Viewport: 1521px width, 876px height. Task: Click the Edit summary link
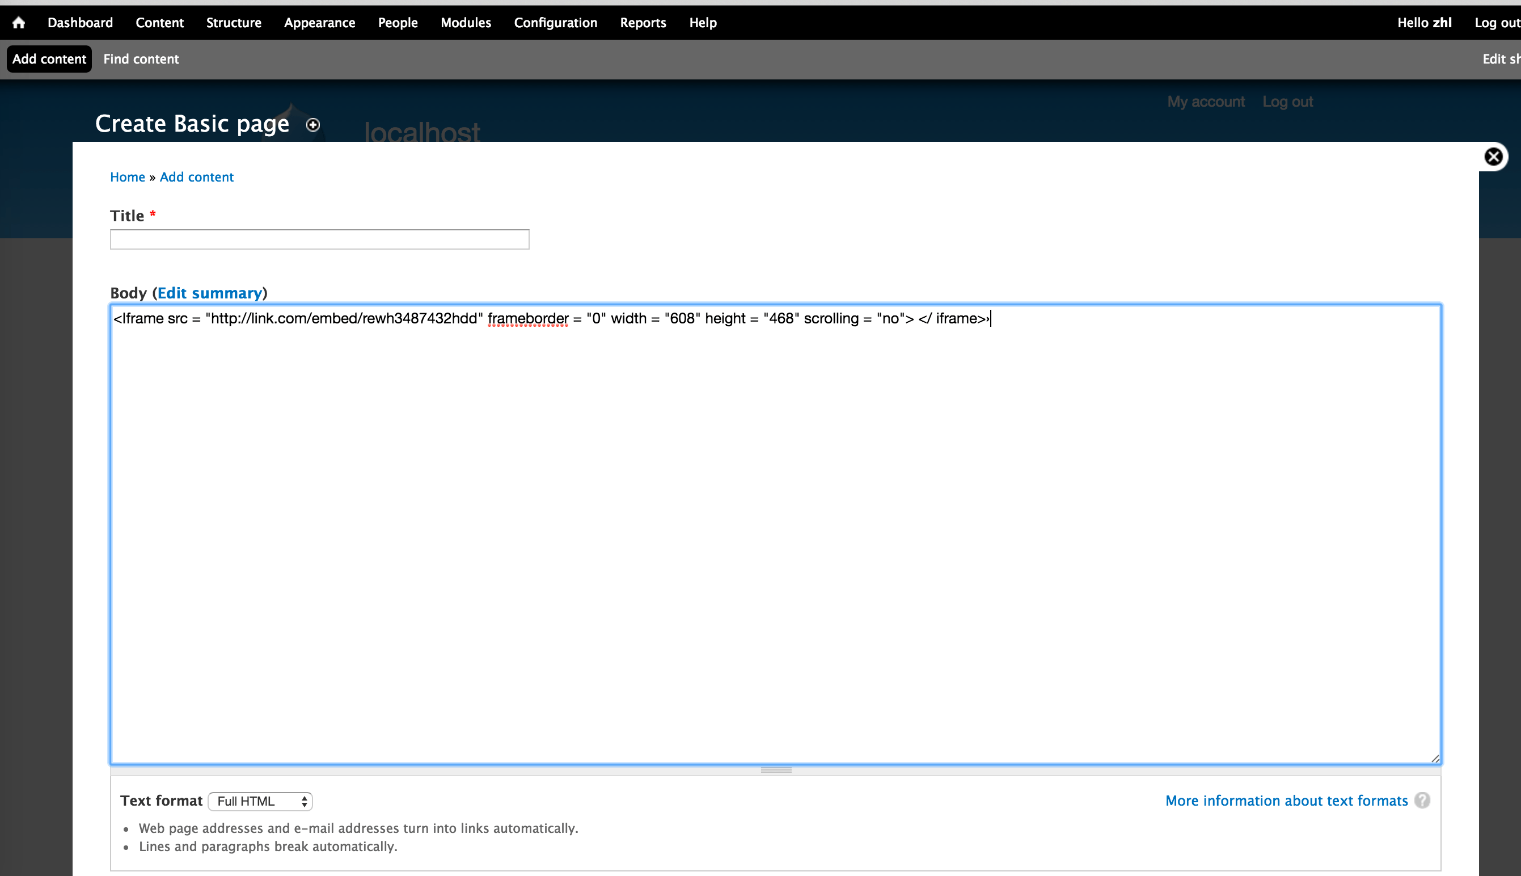pos(210,293)
